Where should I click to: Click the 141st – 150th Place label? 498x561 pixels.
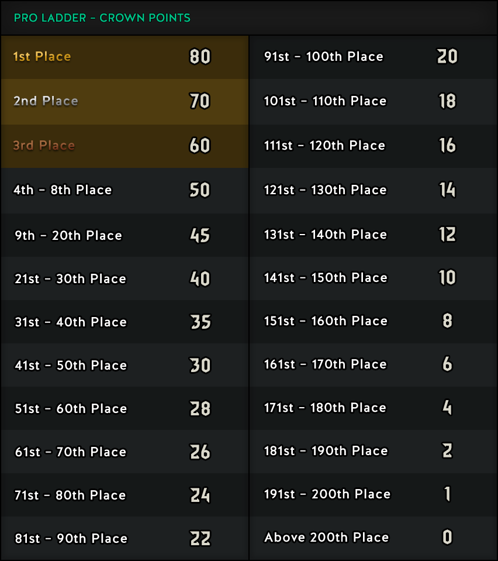coord(326,278)
